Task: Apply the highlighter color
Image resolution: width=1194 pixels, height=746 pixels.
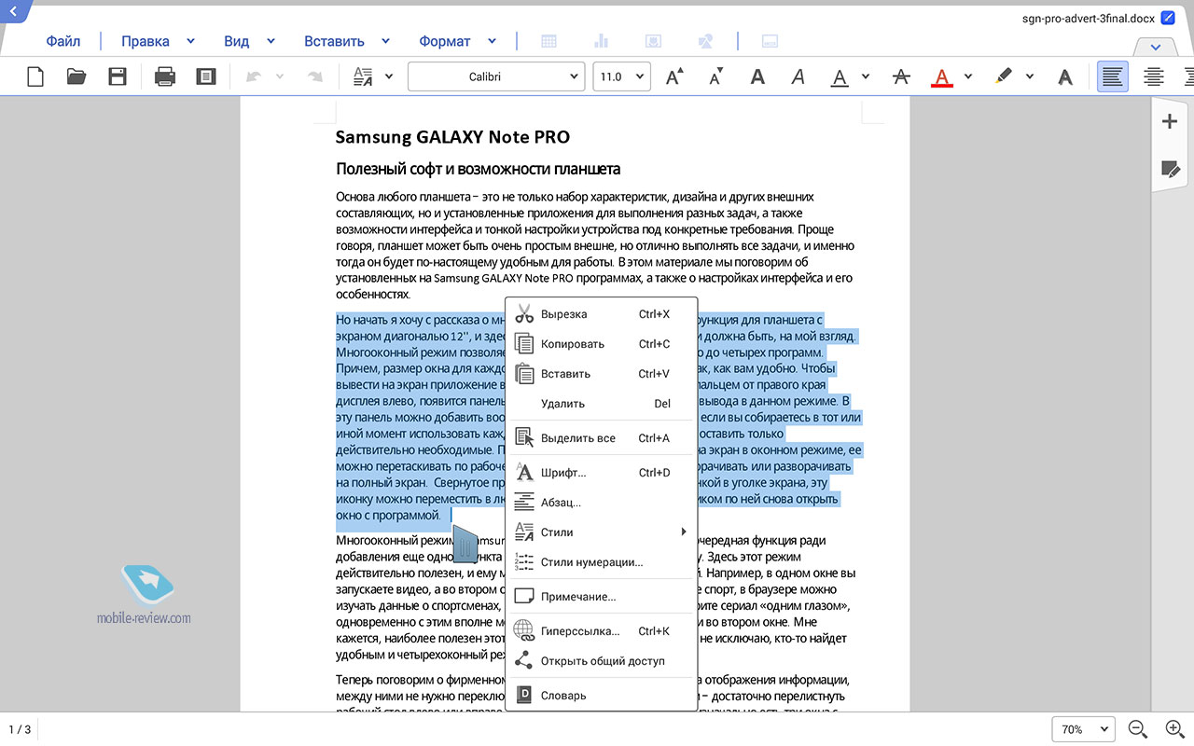Action: click(1003, 76)
